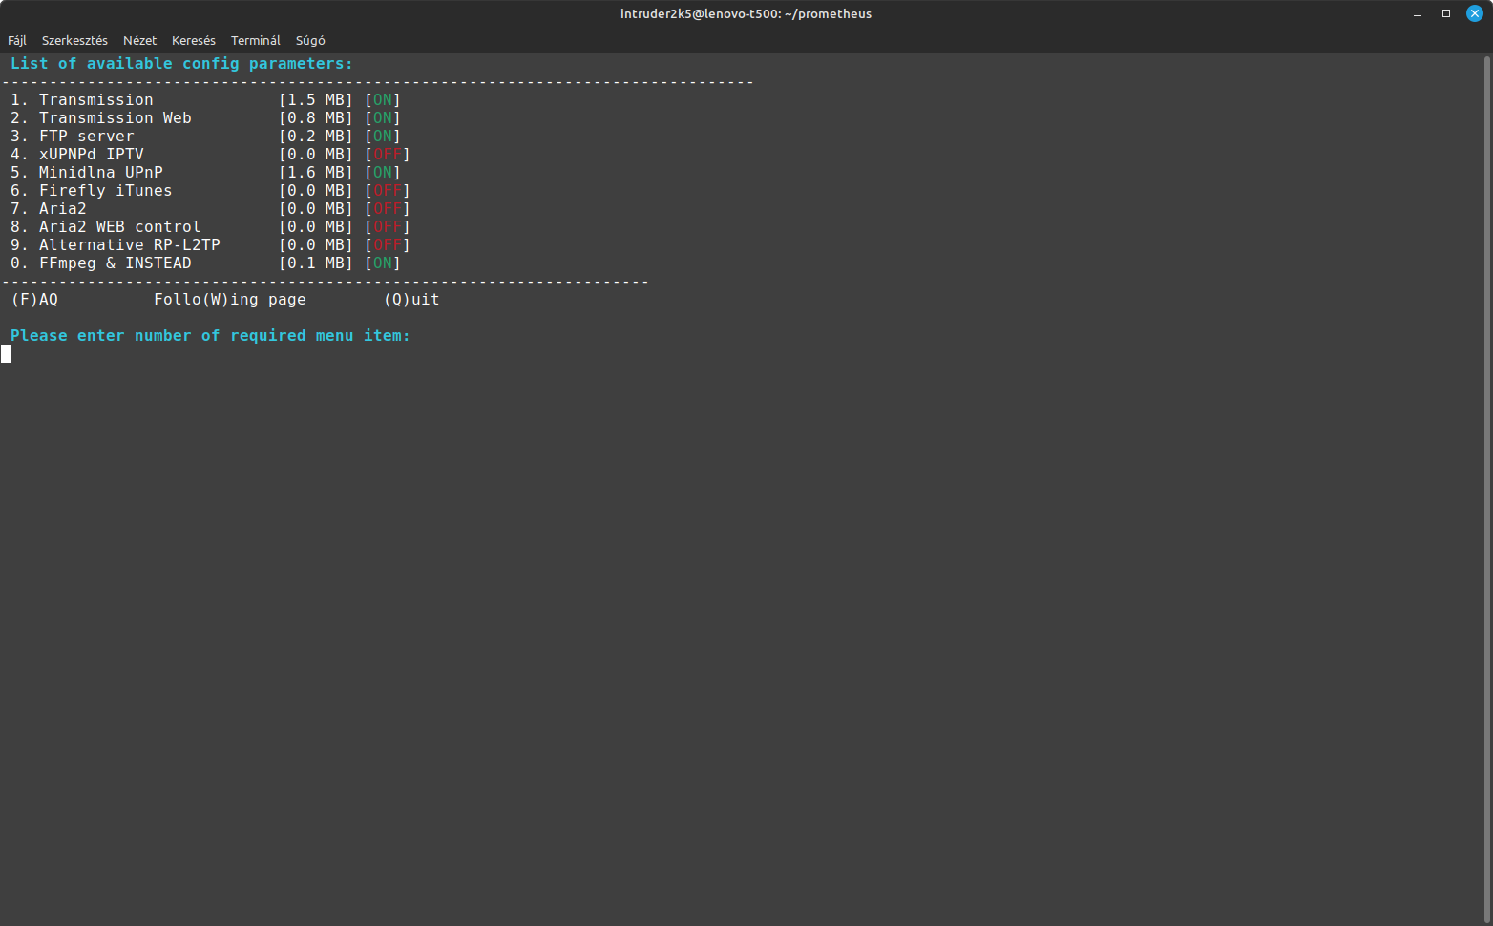Viewport: 1493px width, 926px height.
Task: Click the terminal input cursor block
Action: pos(6,354)
